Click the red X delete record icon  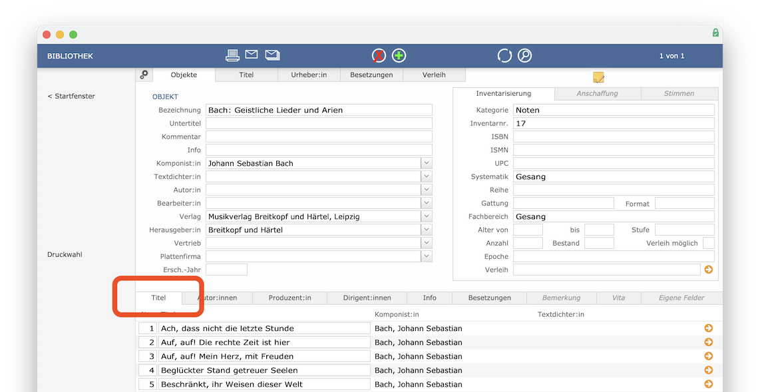click(379, 56)
